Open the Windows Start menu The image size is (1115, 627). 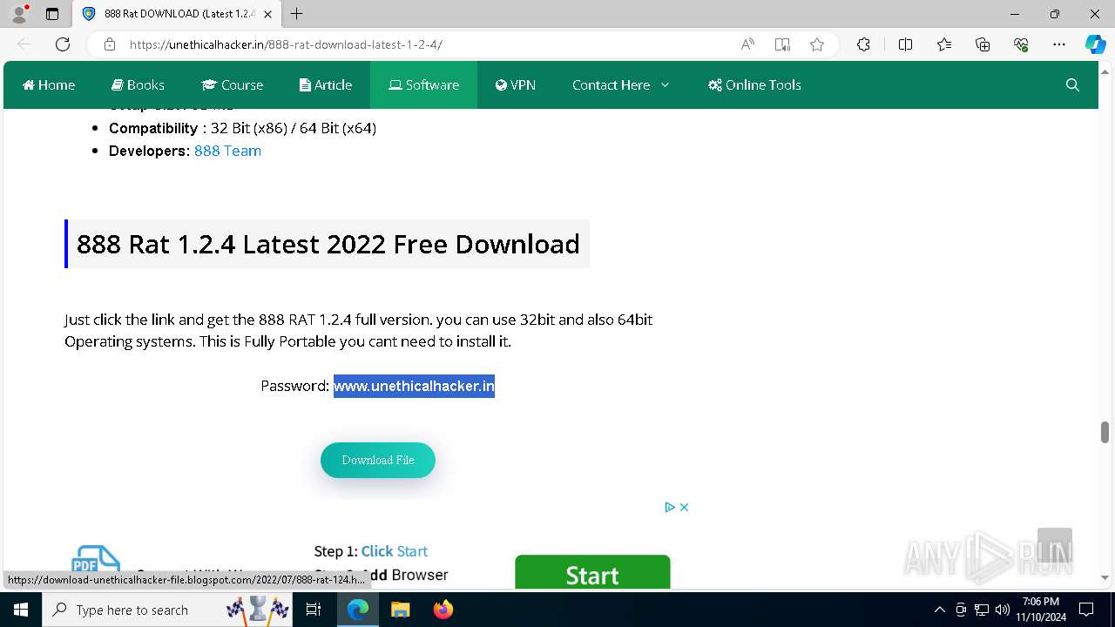[x=21, y=610]
